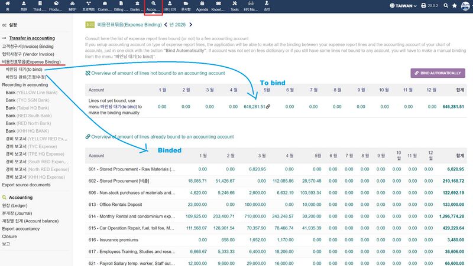This screenshot has width=473, height=266.
Task: Open the HR | ER module
Action: (169, 6)
